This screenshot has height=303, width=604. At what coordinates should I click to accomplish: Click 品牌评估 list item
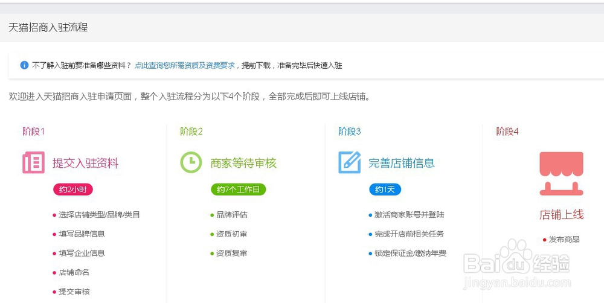[x=229, y=215]
